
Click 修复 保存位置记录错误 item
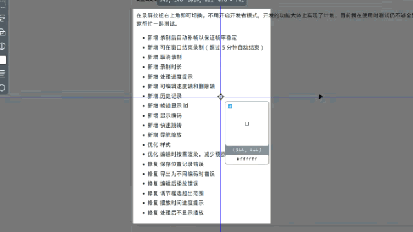pos(176,164)
